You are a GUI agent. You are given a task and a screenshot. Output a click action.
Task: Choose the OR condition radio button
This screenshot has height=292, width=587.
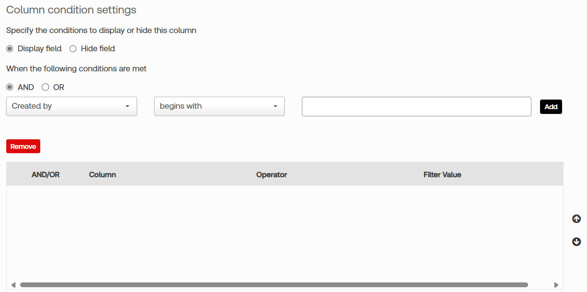click(x=46, y=87)
